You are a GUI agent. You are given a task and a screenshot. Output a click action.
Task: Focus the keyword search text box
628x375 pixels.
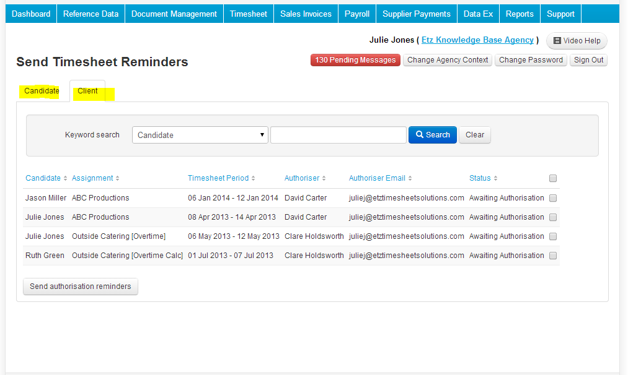[338, 135]
